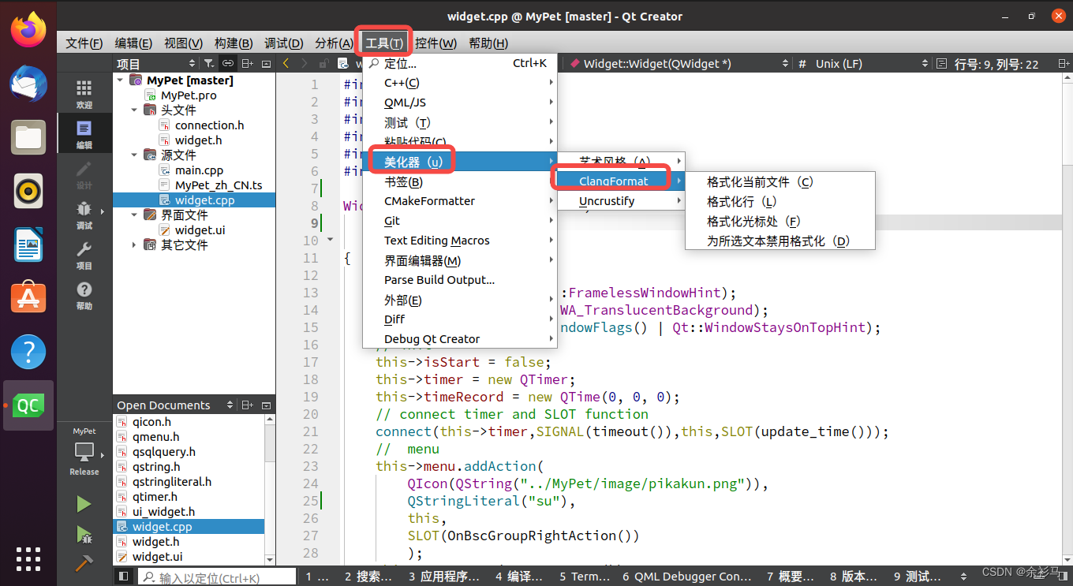The image size is (1073, 586).
Task: Open Welcome mode in the sidebar
Action: 84,94
